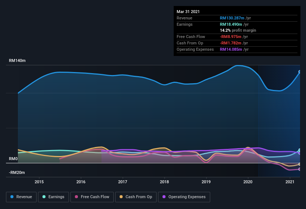Click the Earnings label in the tooltip
Screen dimensions: 306x209
pyautogui.click(x=184, y=24)
